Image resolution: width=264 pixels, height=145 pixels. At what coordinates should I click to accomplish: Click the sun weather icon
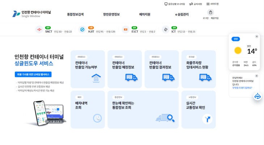[x=238, y=50]
